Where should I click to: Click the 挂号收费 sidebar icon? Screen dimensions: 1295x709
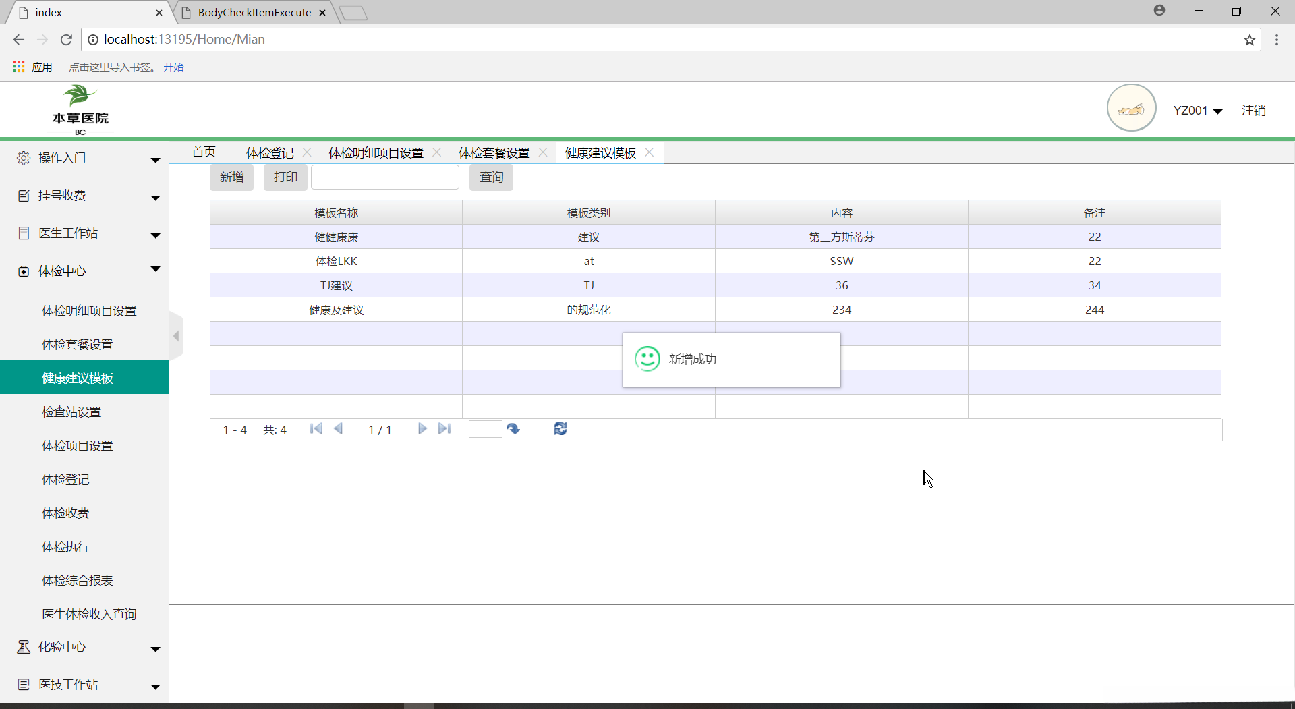click(24, 196)
